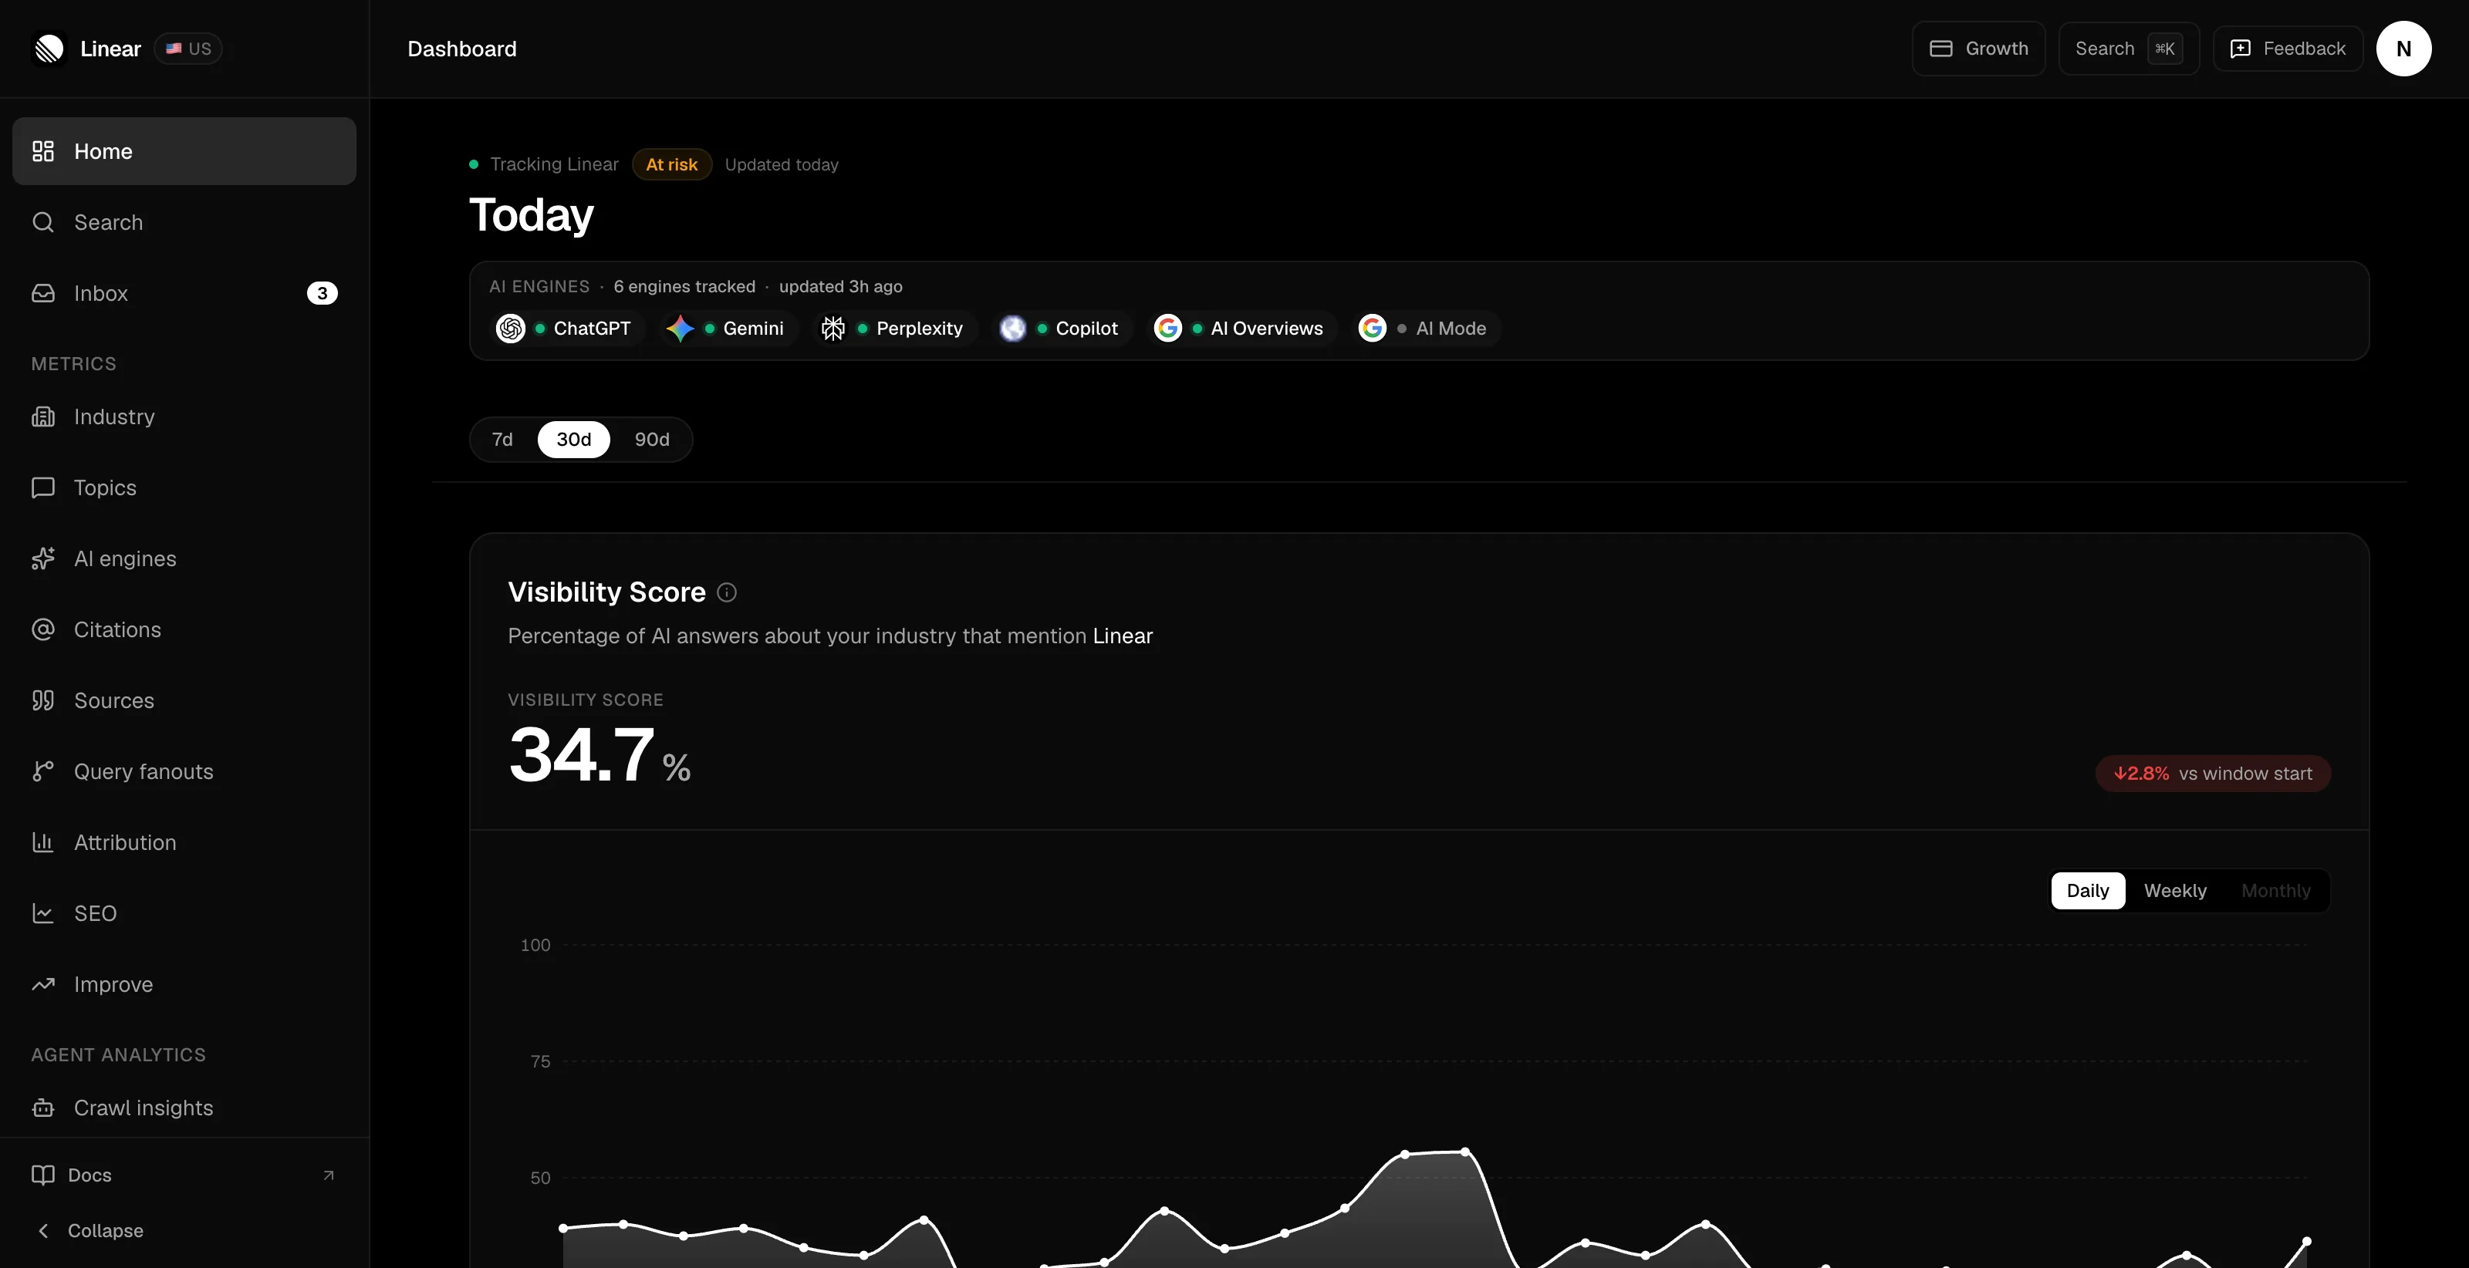Open the Improve section label
The image size is (2469, 1268).
click(x=114, y=984)
